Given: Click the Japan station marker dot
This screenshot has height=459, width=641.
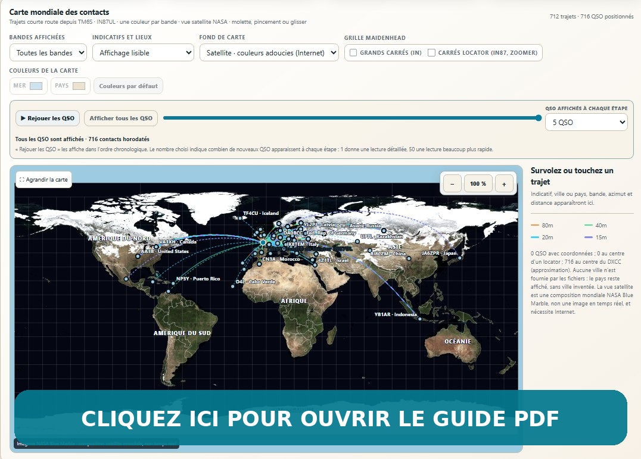Looking at the screenshot, I should point(459,258).
